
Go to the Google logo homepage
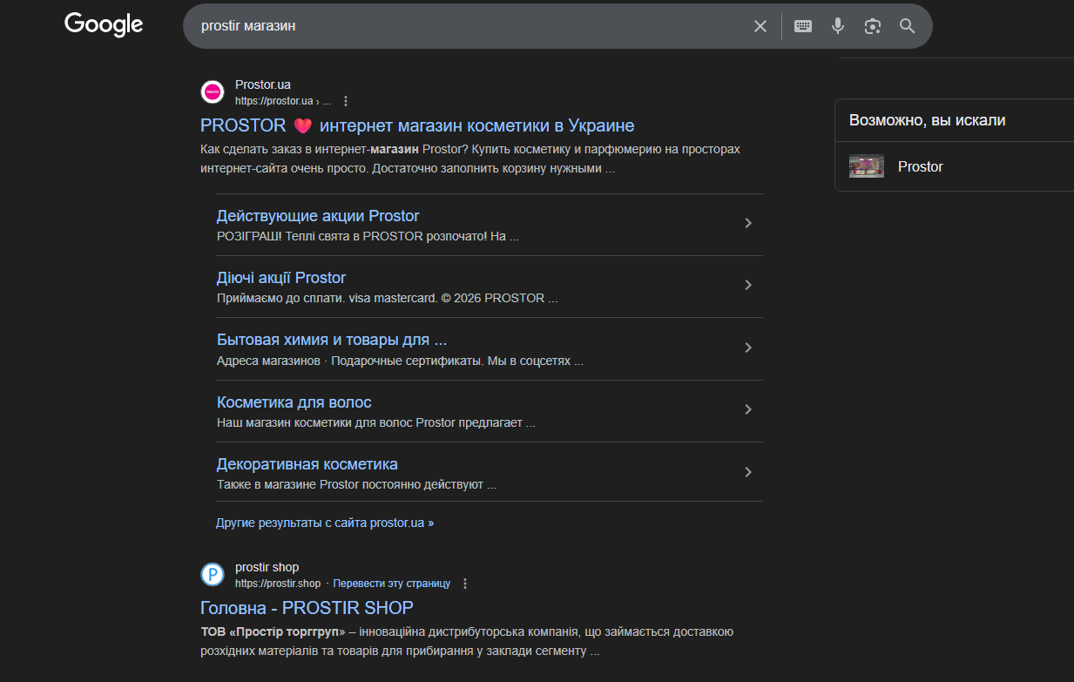[x=104, y=24]
